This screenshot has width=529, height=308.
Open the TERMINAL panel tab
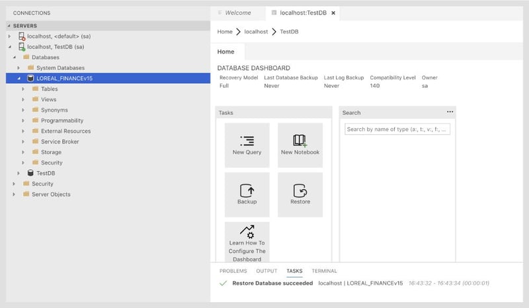324,271
